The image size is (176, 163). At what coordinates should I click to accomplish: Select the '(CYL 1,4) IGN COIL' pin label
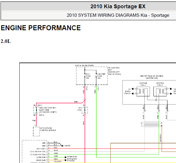38,152
